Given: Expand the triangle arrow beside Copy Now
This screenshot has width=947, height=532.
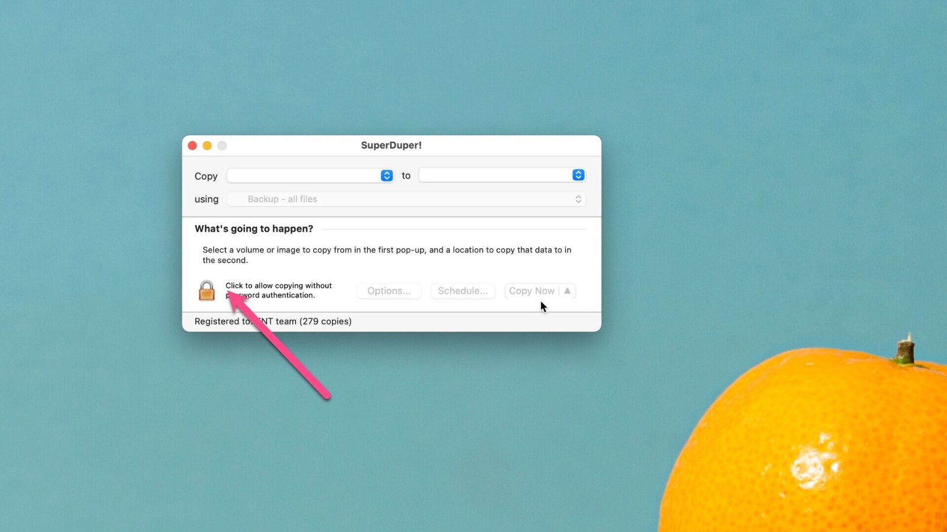Looking at the screenshot, I should coord(567,291).
